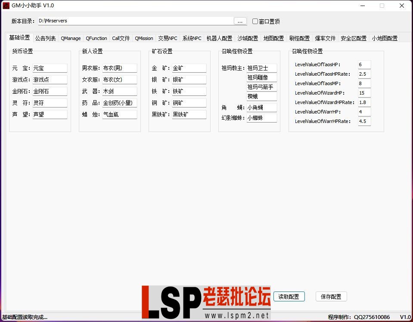413x322 pixels.
Task: Open the 刷怪配置 tab
Action: coord(299,38)
